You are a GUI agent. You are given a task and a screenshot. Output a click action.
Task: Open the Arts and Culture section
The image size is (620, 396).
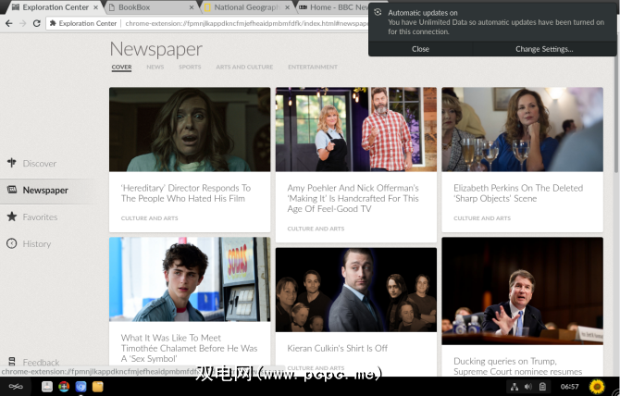click(244, 67)
